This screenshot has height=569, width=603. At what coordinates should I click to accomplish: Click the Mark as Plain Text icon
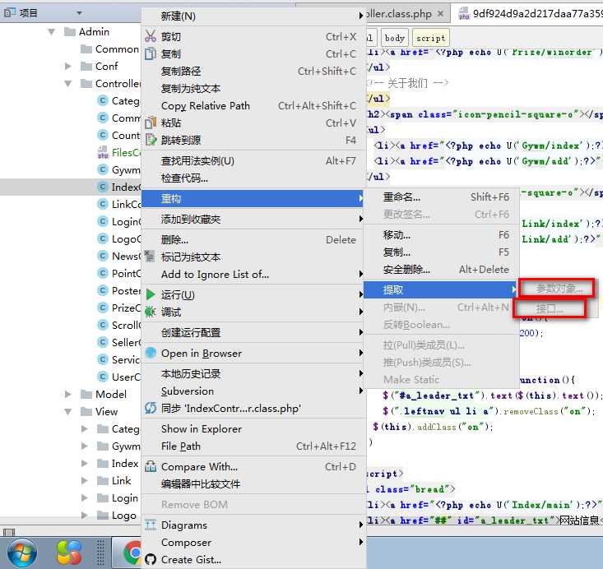pyautogui.click(x=150, y=256)
